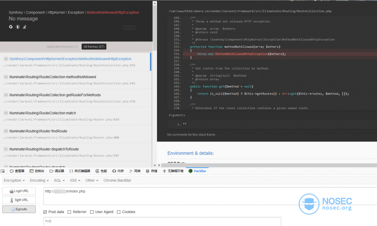Click the DuckDuckGo search icon in the header
The image size is (377, 226).
(x=18, y=27)
